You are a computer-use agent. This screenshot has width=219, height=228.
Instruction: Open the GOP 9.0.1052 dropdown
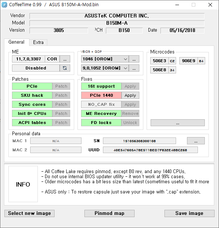tap(105, 68)
